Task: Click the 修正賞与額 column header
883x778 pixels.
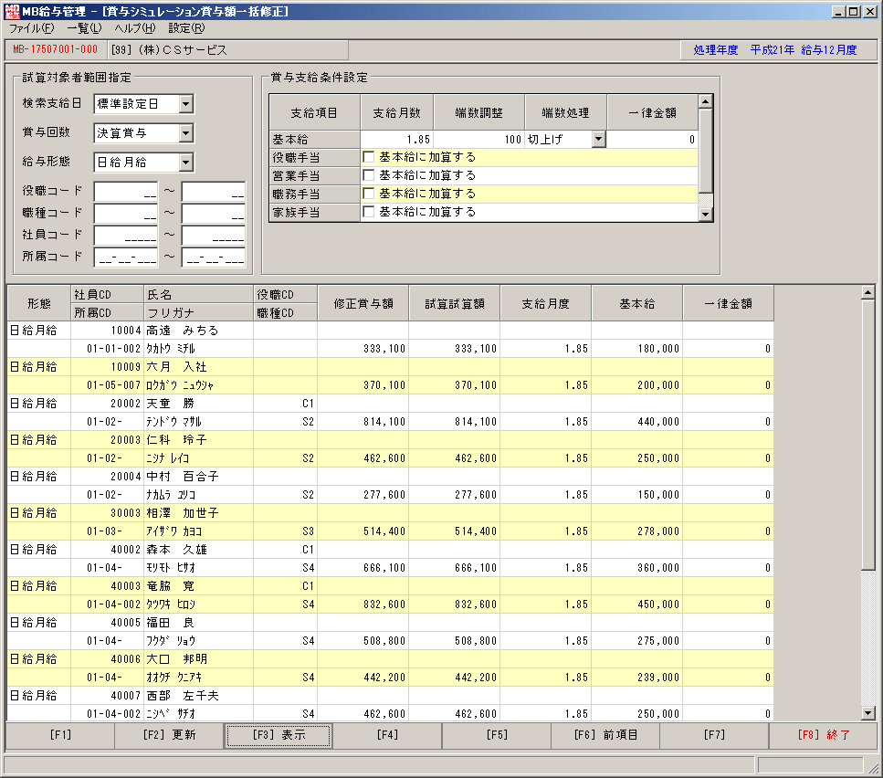Action: tap(363, 303)
